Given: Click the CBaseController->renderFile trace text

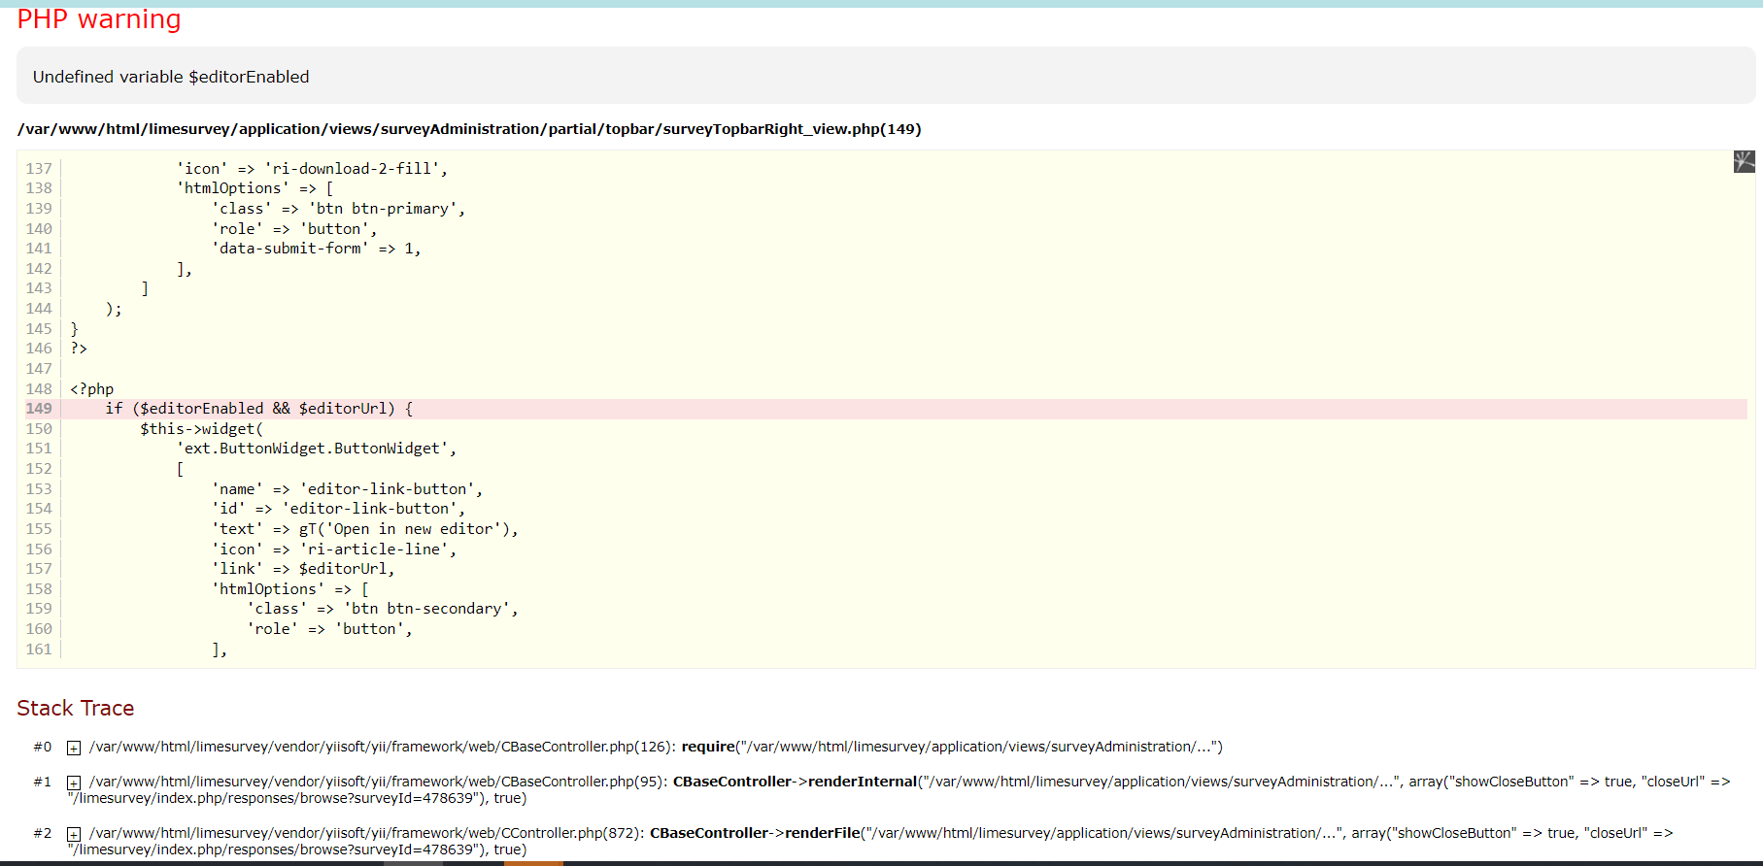Looking at the screenshot, I should pos(755,833).
